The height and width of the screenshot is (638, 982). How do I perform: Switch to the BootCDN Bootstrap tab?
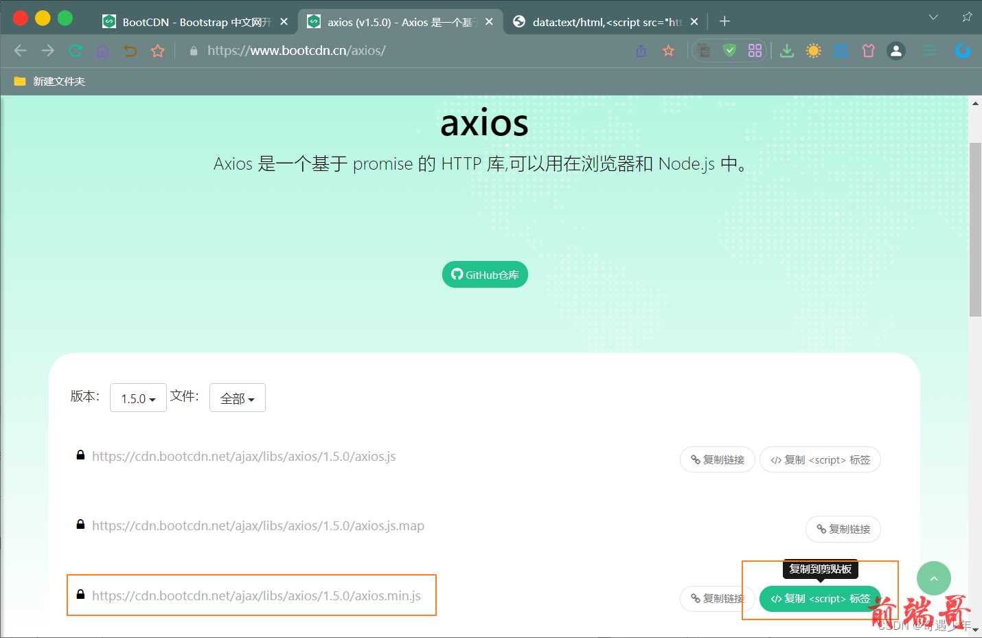coord(196,22)
